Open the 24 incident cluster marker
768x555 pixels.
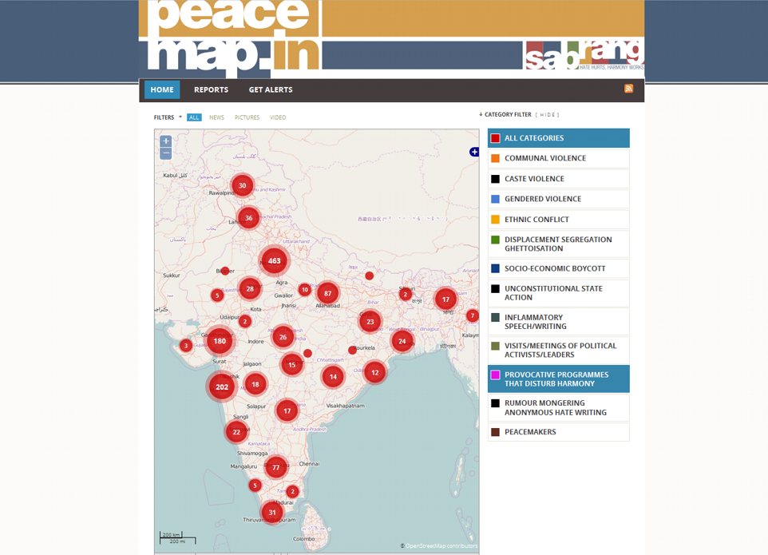coord(402,342)
